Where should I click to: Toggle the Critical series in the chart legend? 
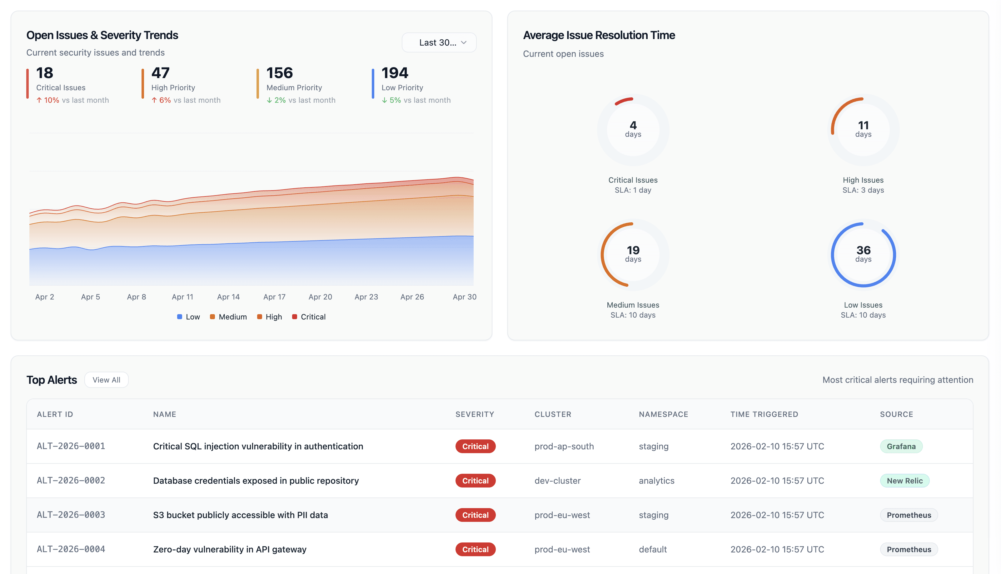pyautogui.click(x=309, y=317)
